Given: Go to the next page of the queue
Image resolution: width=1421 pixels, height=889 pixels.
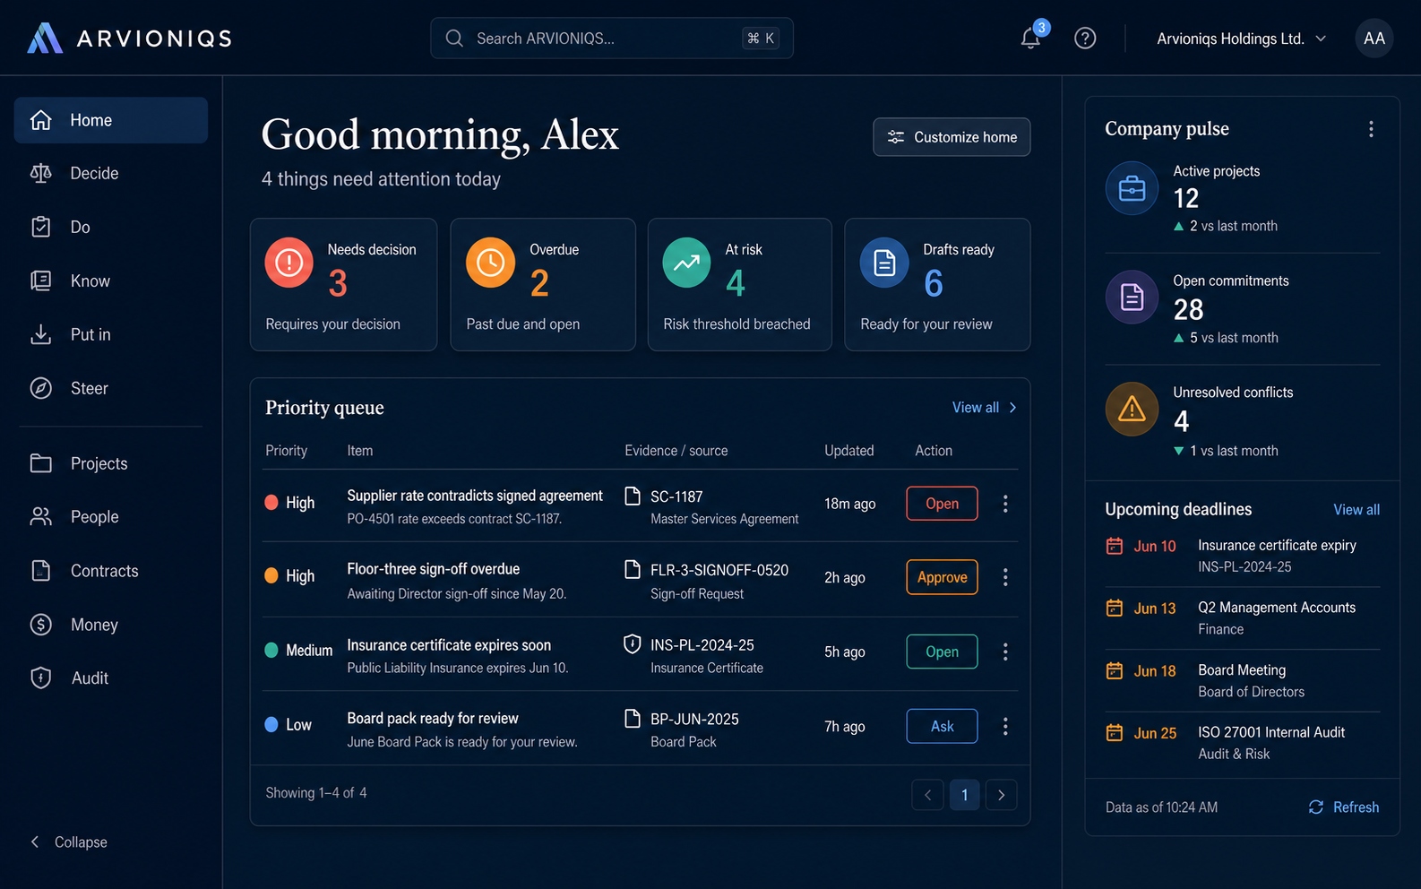Looking at the screenshot, I should tap(1001, 795).
